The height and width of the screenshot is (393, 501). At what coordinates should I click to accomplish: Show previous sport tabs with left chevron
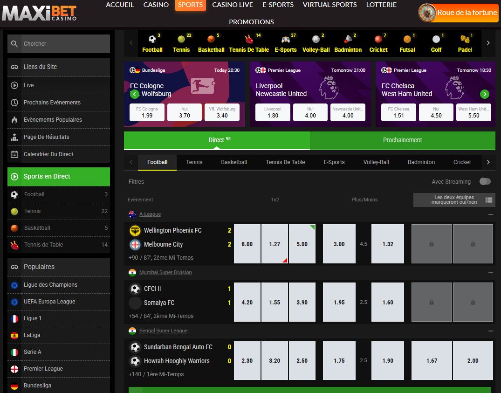(131, 162)
